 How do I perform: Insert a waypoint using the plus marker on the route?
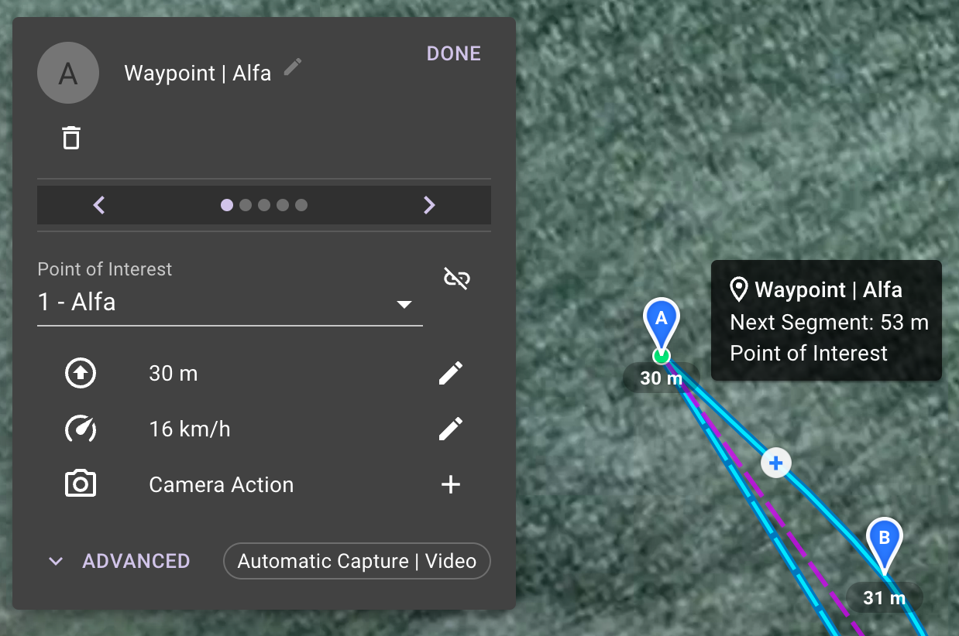[775, 463]
